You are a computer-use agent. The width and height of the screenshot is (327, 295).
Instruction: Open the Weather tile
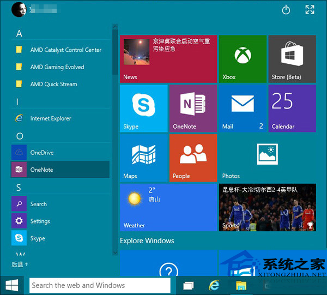click(168, 207)
